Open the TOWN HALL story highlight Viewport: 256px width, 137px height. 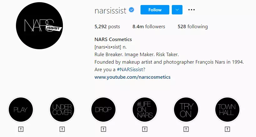click(227, 110)
